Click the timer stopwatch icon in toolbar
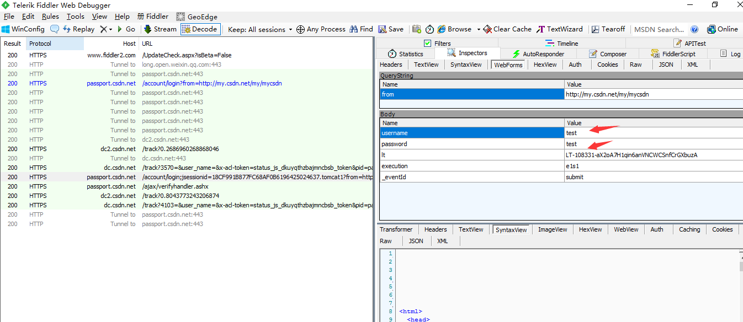The height and width of the screenshot is (322, 743). [429, 29]
